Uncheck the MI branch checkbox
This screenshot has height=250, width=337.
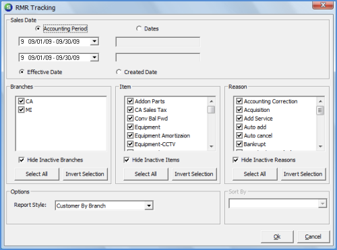21,110
